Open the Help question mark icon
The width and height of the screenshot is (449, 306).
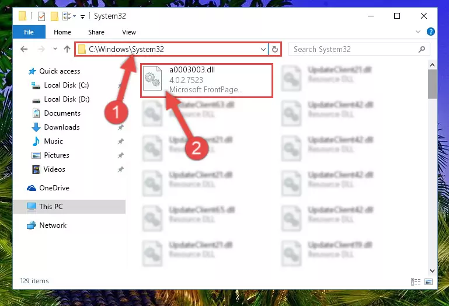pyautogui.click(x=430, y=32)
